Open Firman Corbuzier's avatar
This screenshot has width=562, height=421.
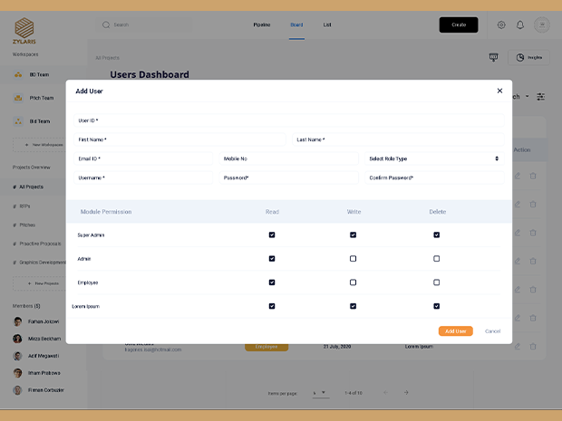coord(17,390)
